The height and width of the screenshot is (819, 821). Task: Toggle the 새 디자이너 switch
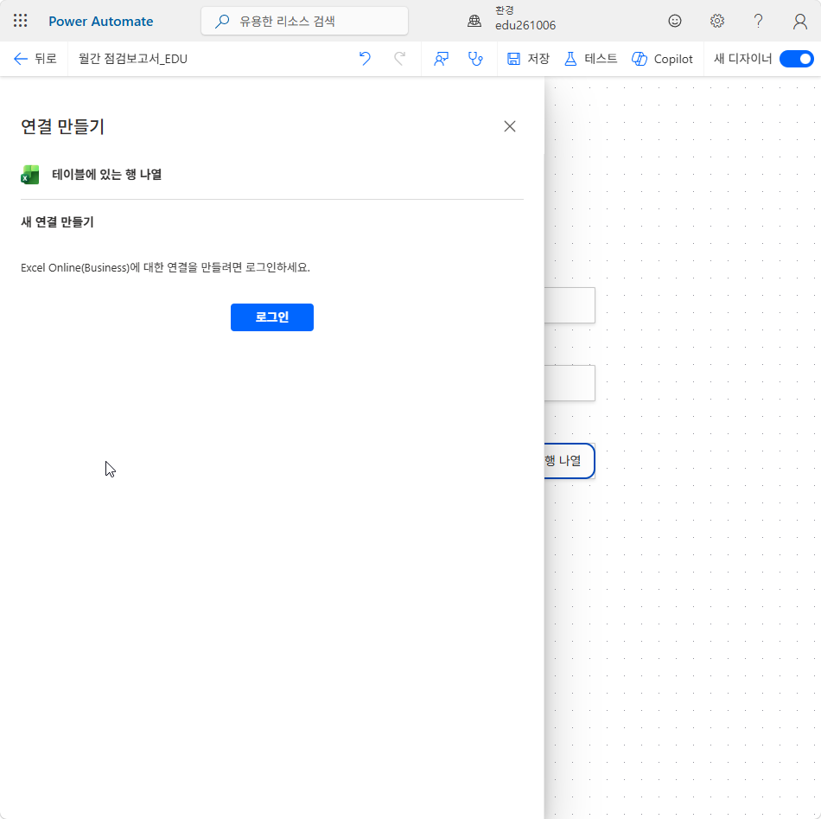coord(796,59)
